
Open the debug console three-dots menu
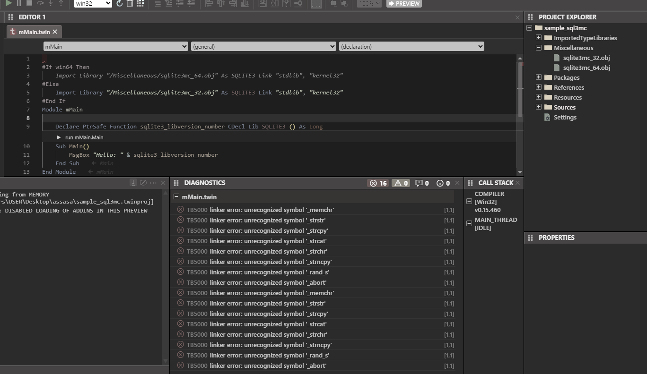pyautogui.click(x=153, y=183)
